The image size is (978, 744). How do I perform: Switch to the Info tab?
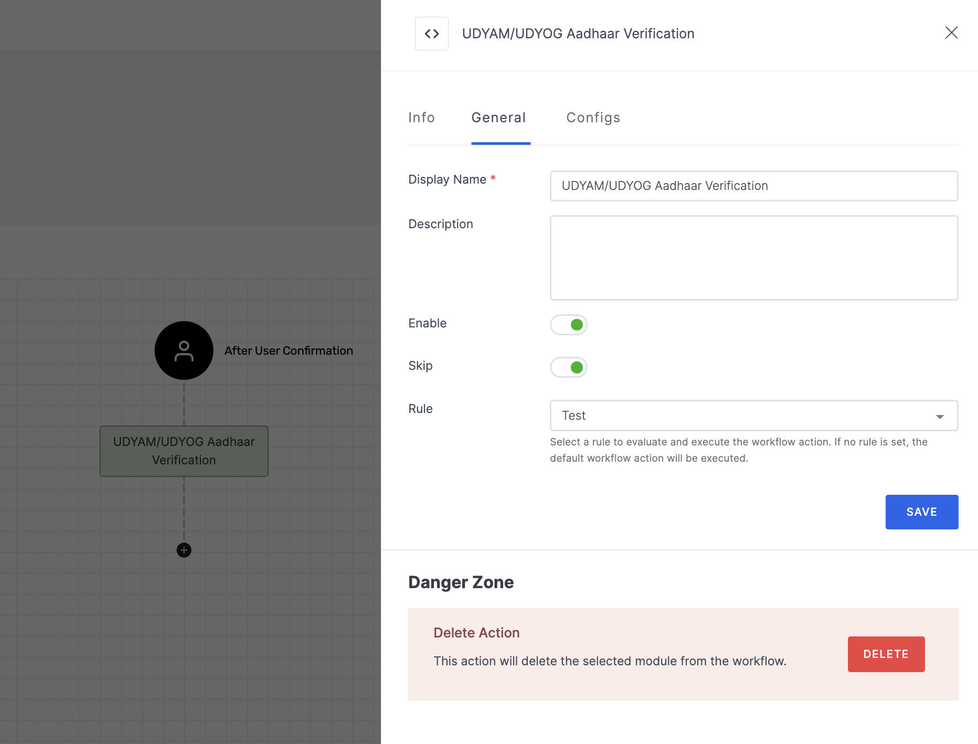pos(421,118)
